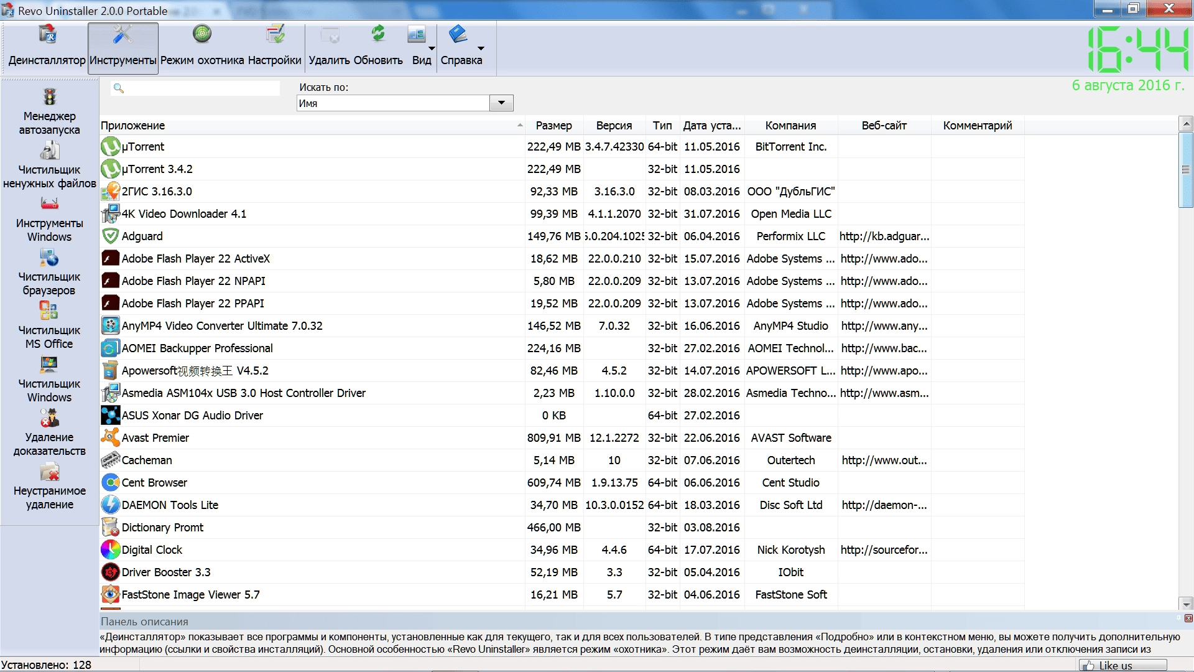Screen dimensions: 1194x672
Task: Sort by Комментарий column header
Action: tap(978, 126)
